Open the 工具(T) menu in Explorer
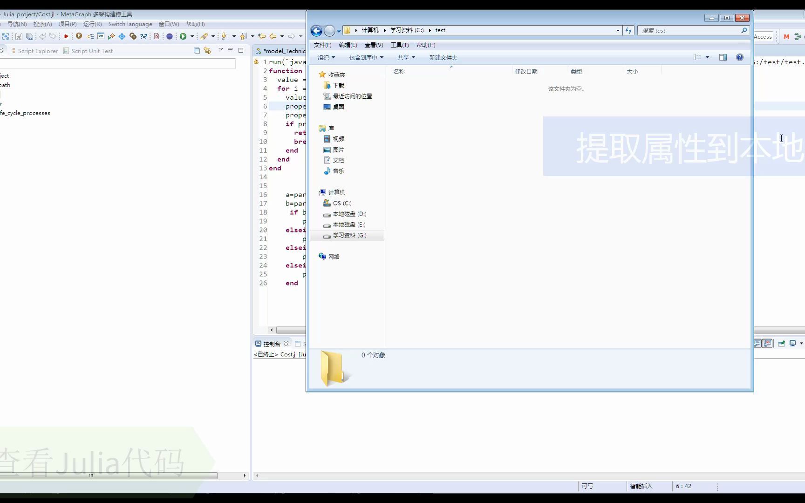The image size is (805, 503). click(x=400, y=45)
